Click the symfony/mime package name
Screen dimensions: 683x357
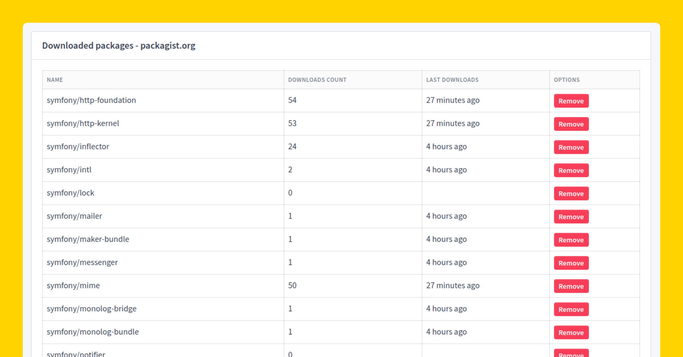73,286
